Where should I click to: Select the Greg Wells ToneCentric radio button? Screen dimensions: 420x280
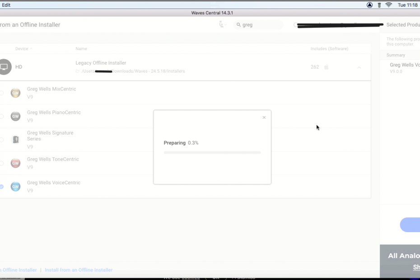(2, 163)
